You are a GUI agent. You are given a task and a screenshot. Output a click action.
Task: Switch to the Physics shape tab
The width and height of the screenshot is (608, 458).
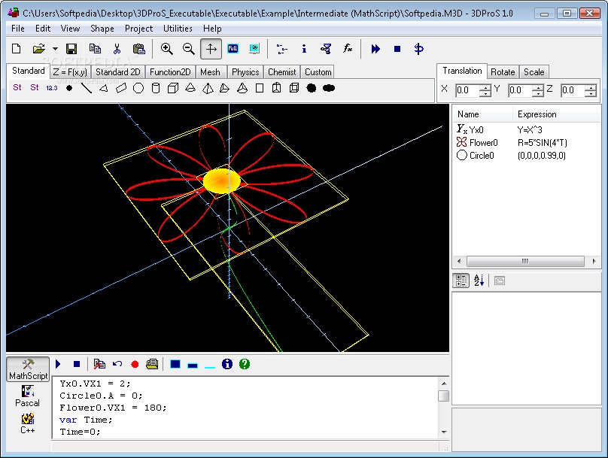coord(245,72)
